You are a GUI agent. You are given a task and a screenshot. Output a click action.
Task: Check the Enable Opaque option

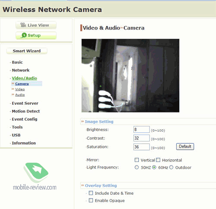click(91, 200)
